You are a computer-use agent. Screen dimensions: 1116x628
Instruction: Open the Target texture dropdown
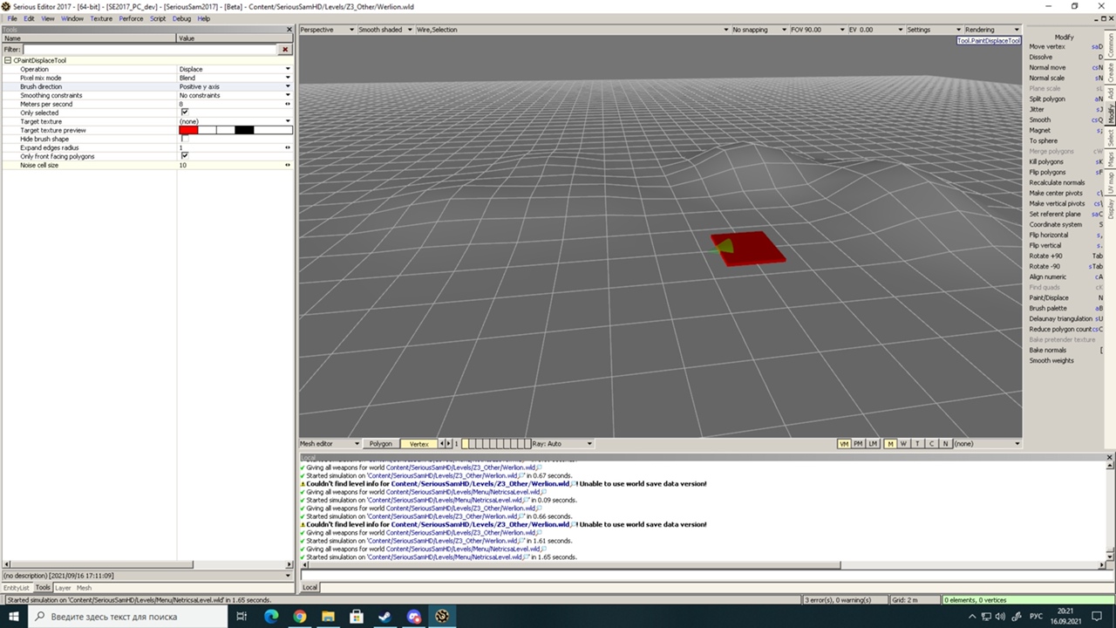tap(288, 121)
